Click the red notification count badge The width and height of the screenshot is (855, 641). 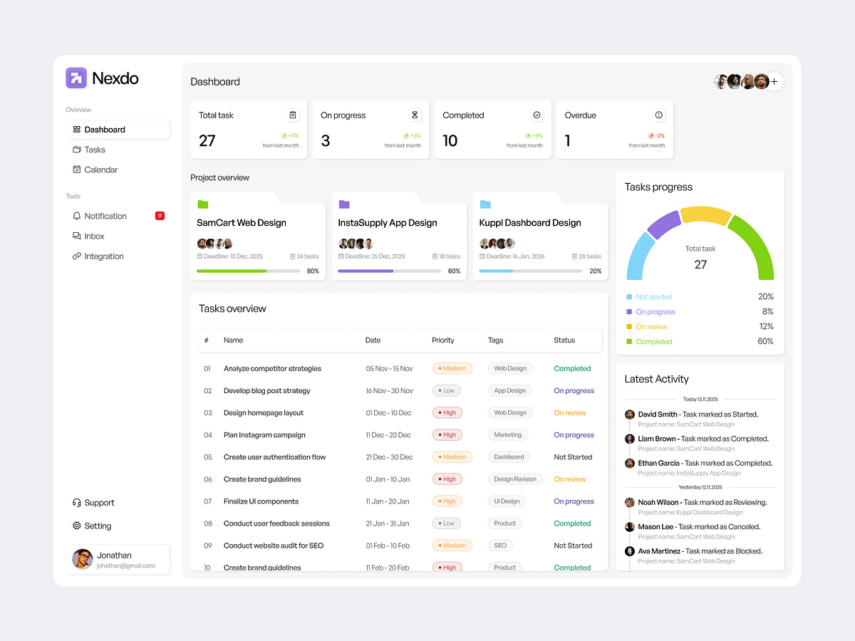(x=160, y=216)
